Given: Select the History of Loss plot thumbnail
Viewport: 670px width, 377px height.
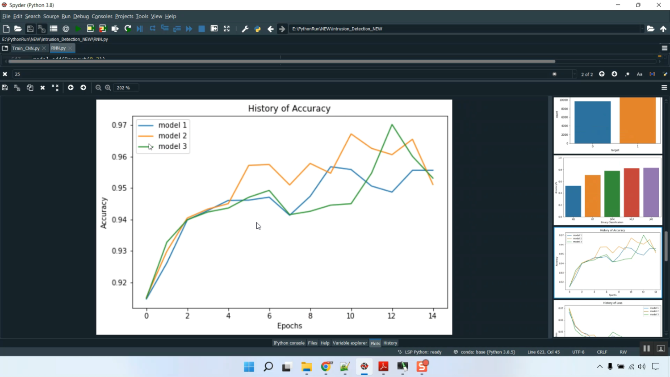Looking at the screenshot, I should pyautogui.click(x=607, y=319).
